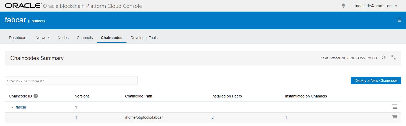Open the Developer Tools tab
This screenshot has height=126, width=406.
coord(144,38)
